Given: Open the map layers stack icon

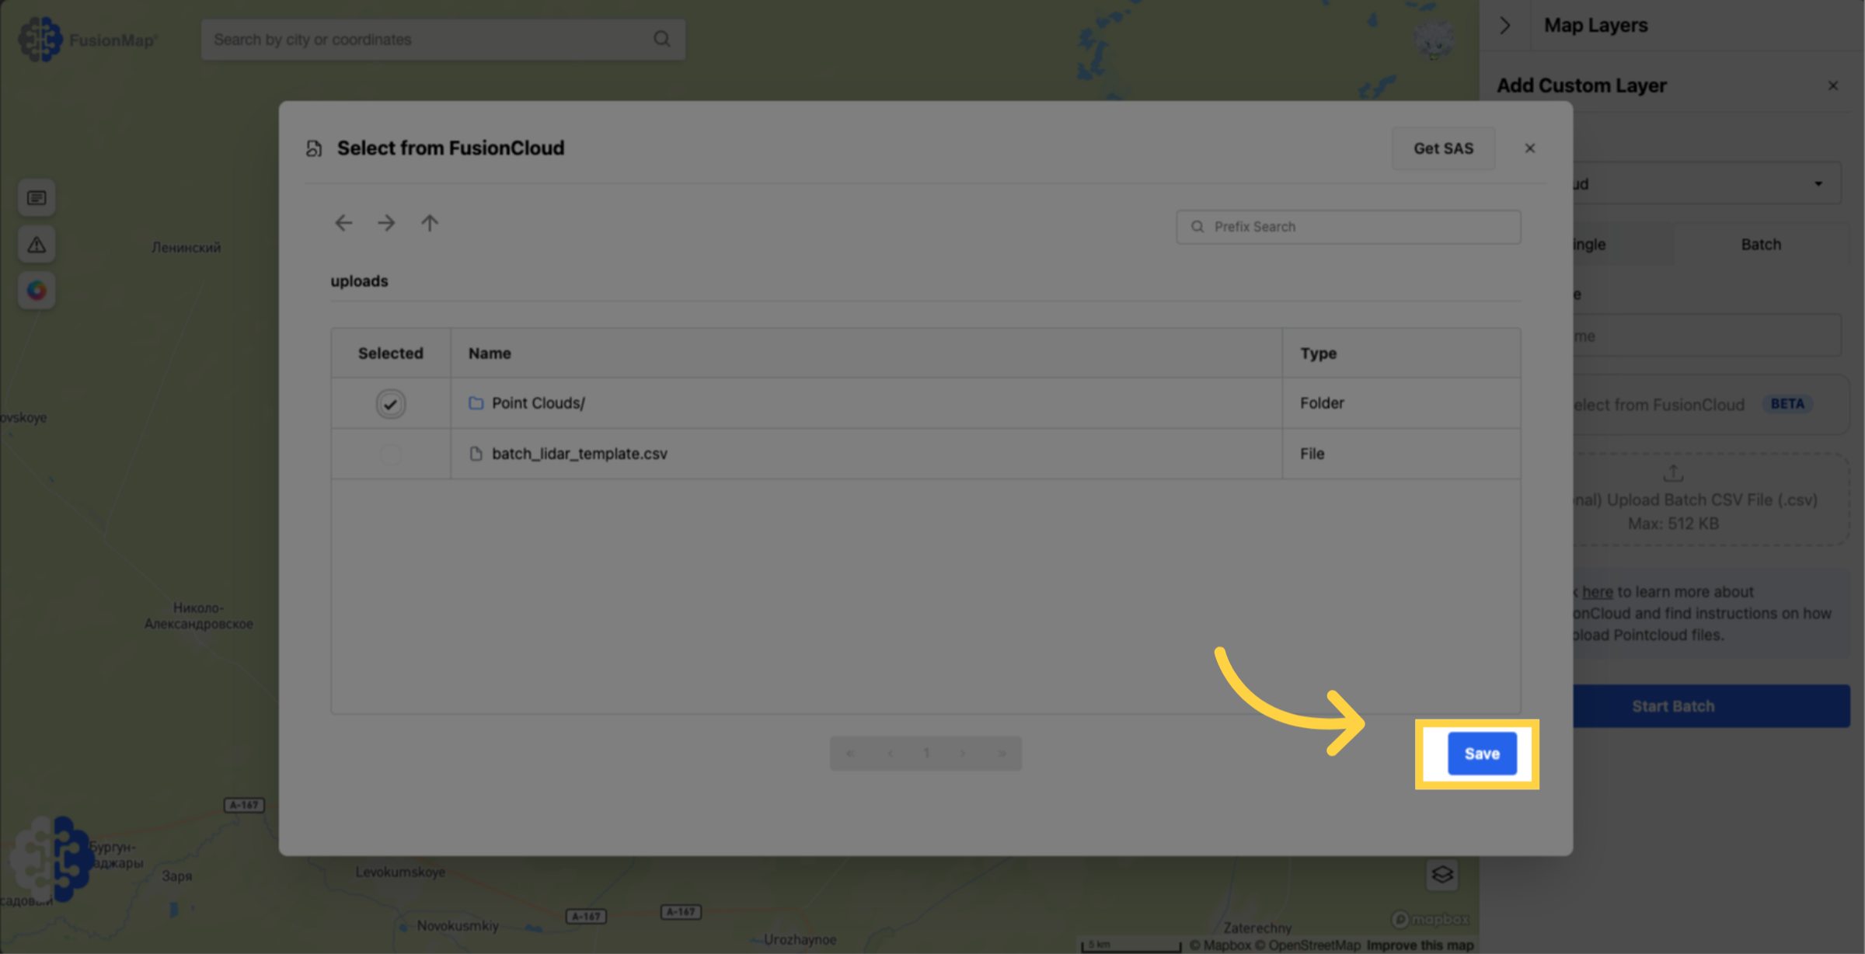Looking at the screenshot, I should click(1442, 875).
